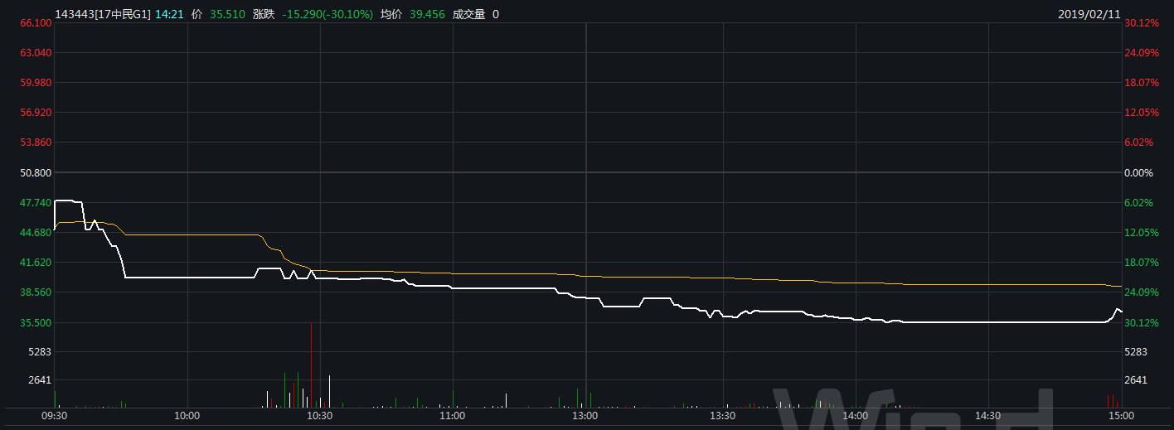Click the green 6.02% percent label
The height and width of the screenshot is (430, 1174).
pyautogui.click(x=1139, y=203)
